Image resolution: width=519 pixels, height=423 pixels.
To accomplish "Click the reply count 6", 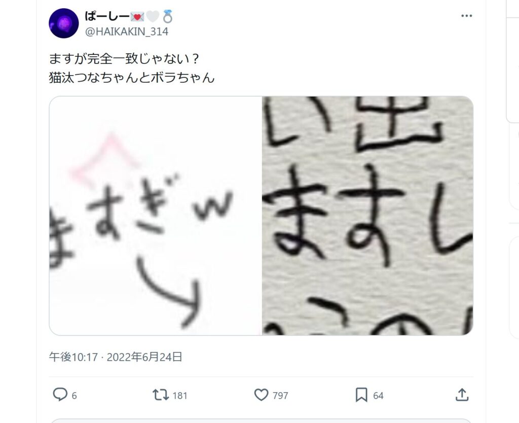I will pos(74,396).
